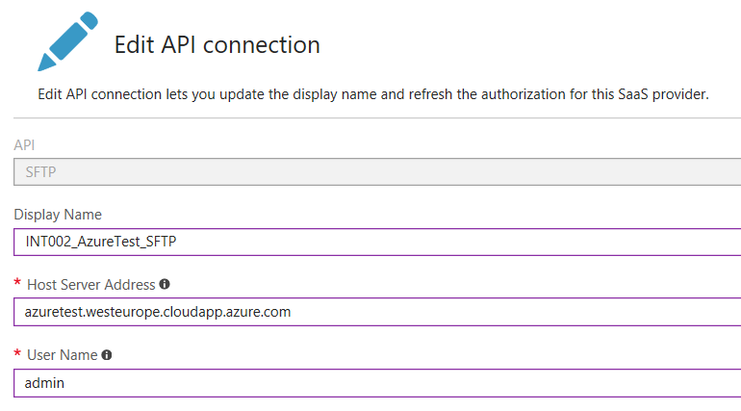This screenshot has width=741, height=411.
Task: Click the azuretest.westeurope.cloudapp.azure.com text
Action: pos(158,312)
